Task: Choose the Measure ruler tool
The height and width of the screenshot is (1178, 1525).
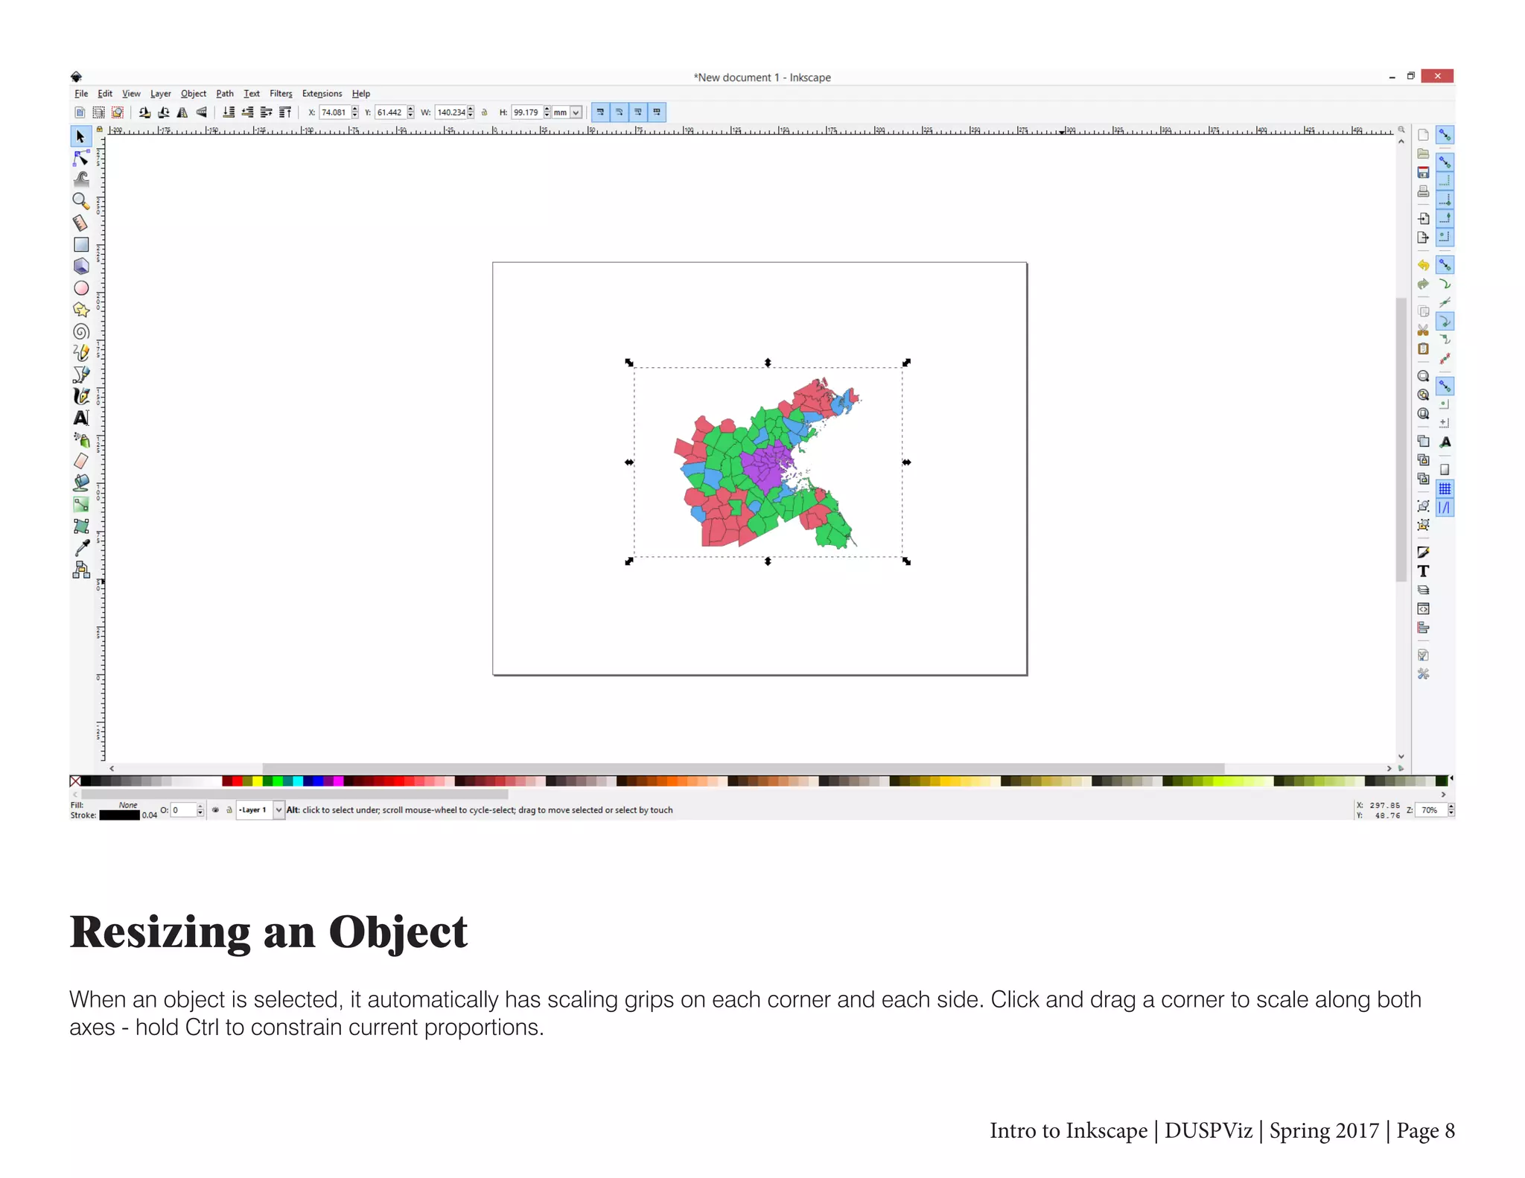Action: (80, 223)
